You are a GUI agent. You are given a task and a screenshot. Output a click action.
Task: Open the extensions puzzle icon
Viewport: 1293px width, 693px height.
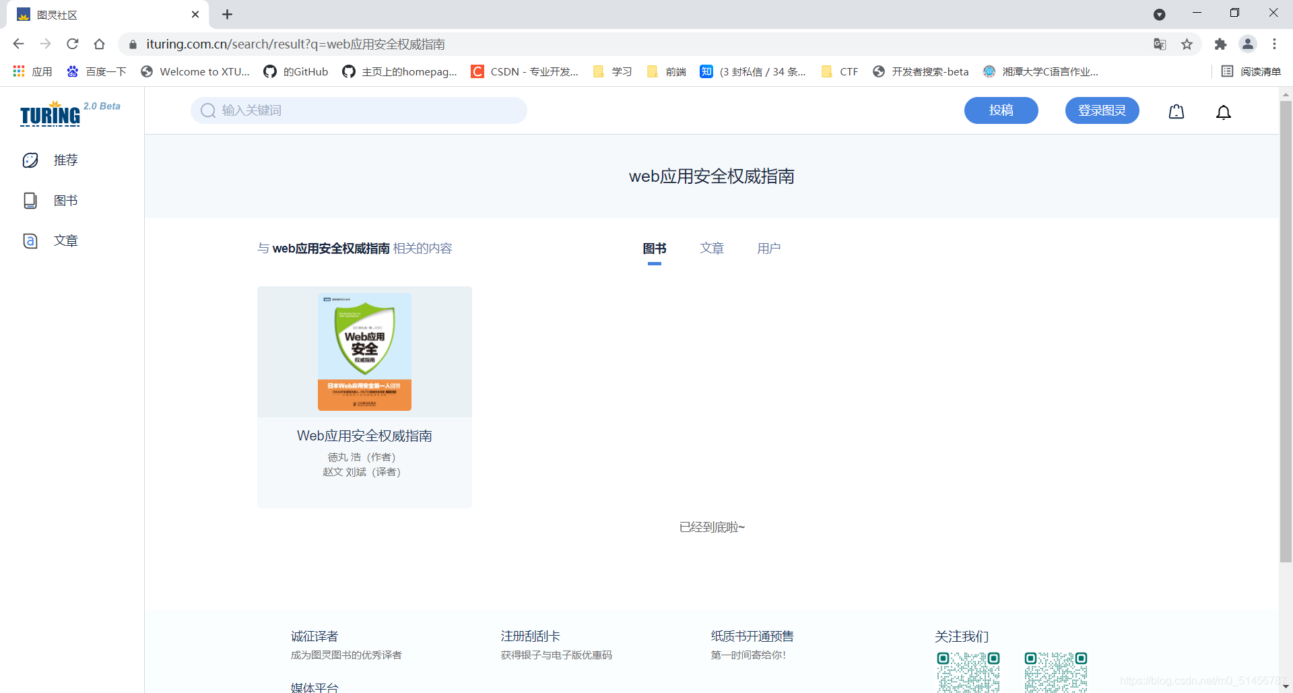click(x=1220, y=44)
